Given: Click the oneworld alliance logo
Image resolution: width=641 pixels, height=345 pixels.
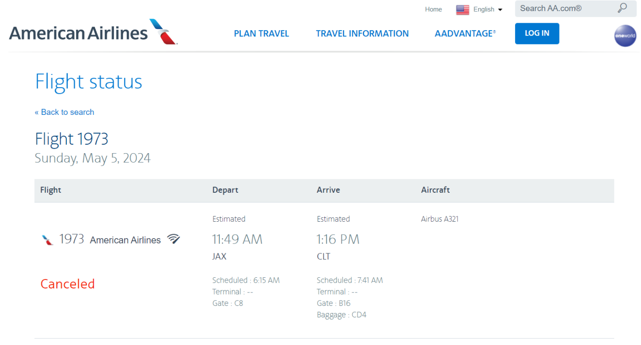Looking at the screenshot, I should (625, 36).
